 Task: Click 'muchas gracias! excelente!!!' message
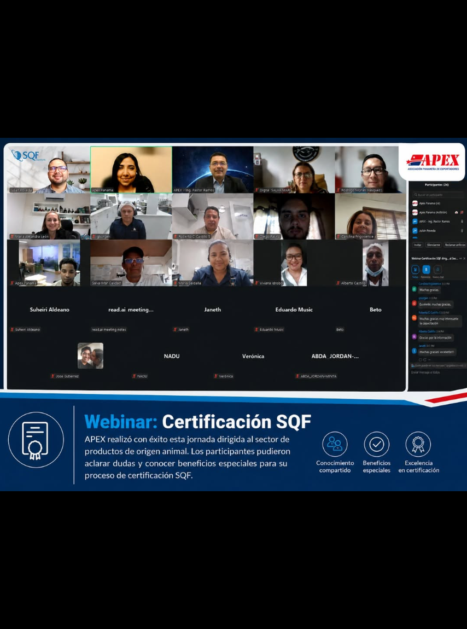tap(437, 352)
